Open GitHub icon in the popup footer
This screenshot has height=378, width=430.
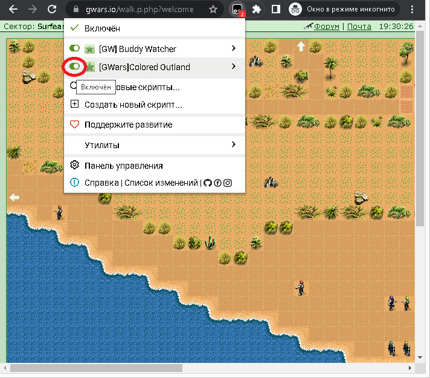(208, 183)
